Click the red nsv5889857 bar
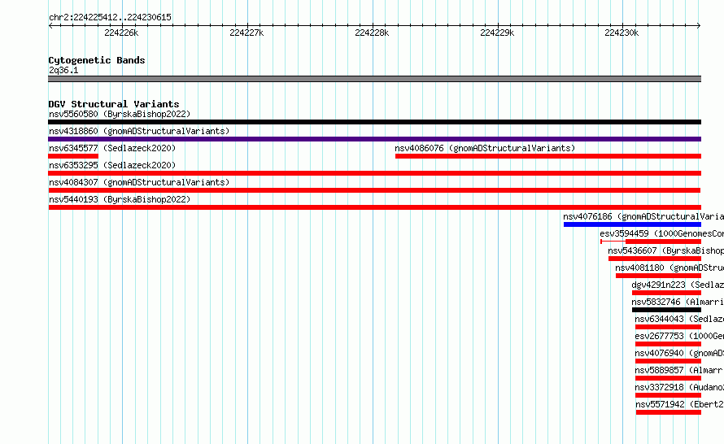This screenshot has width=724, height=444. (x=668, y=378)
